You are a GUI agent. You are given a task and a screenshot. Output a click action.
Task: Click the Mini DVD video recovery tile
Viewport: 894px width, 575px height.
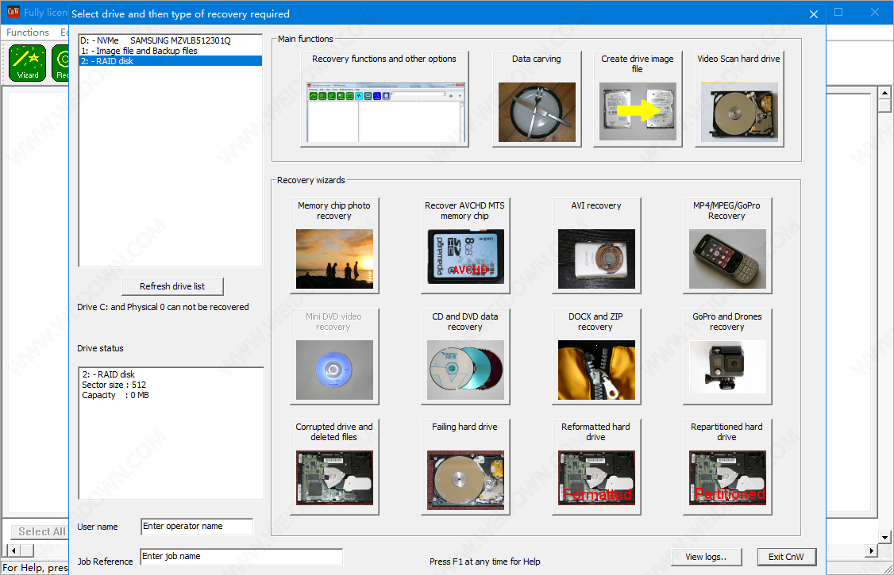coord(334,356)
